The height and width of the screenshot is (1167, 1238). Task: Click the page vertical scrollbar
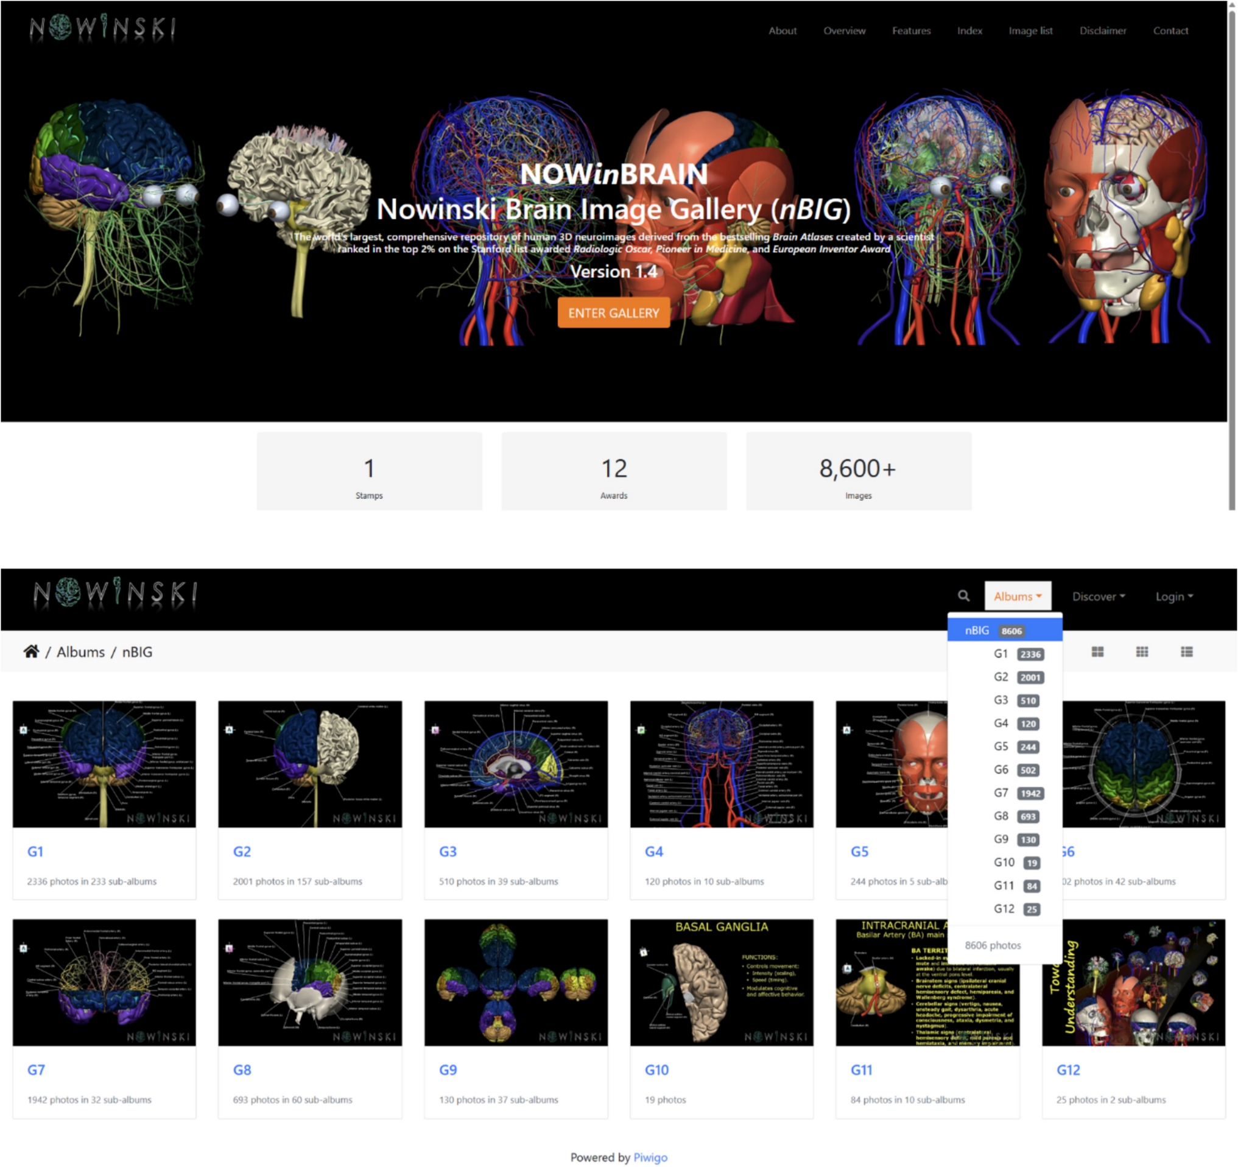[x=1231, y=249]
